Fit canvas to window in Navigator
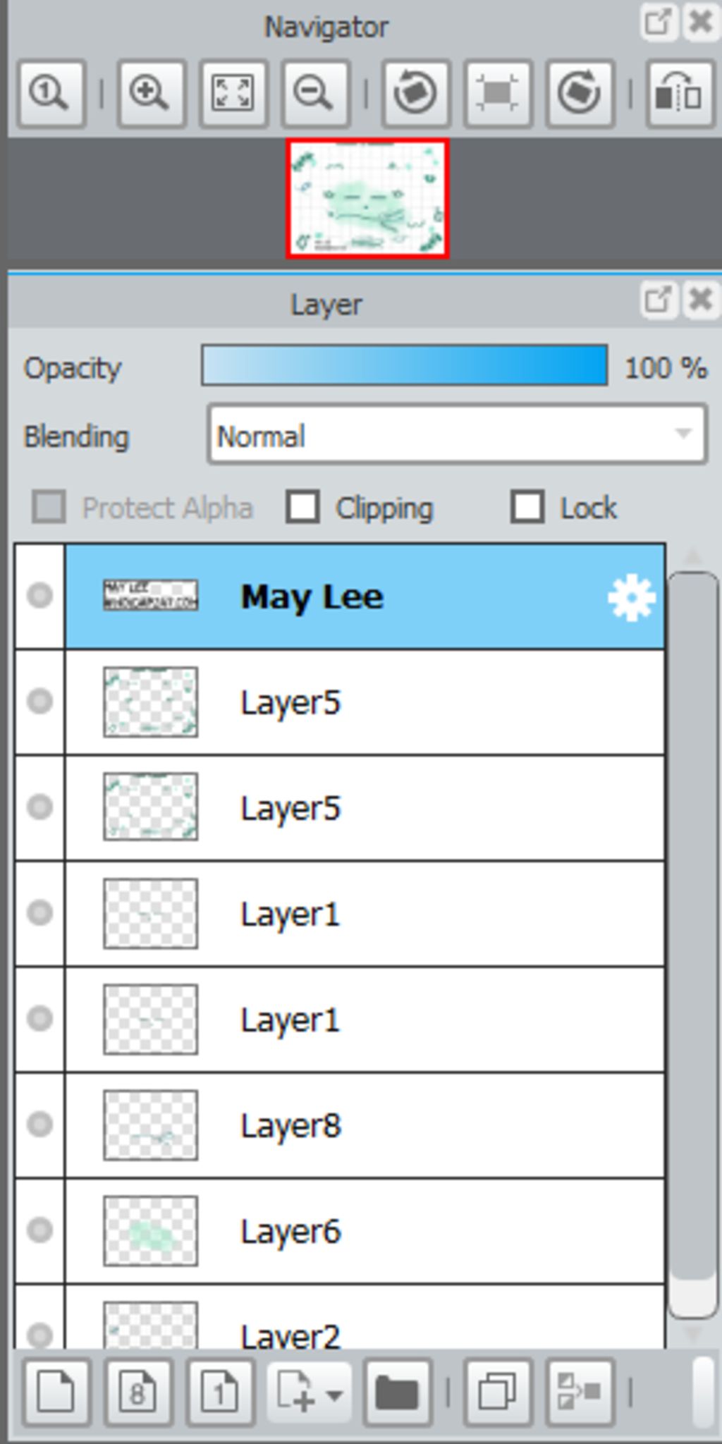Viewport: 722px width, 1444px height. point(233,93)
